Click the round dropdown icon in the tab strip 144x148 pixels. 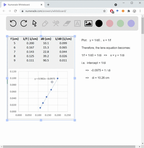[x=116, y=5]
